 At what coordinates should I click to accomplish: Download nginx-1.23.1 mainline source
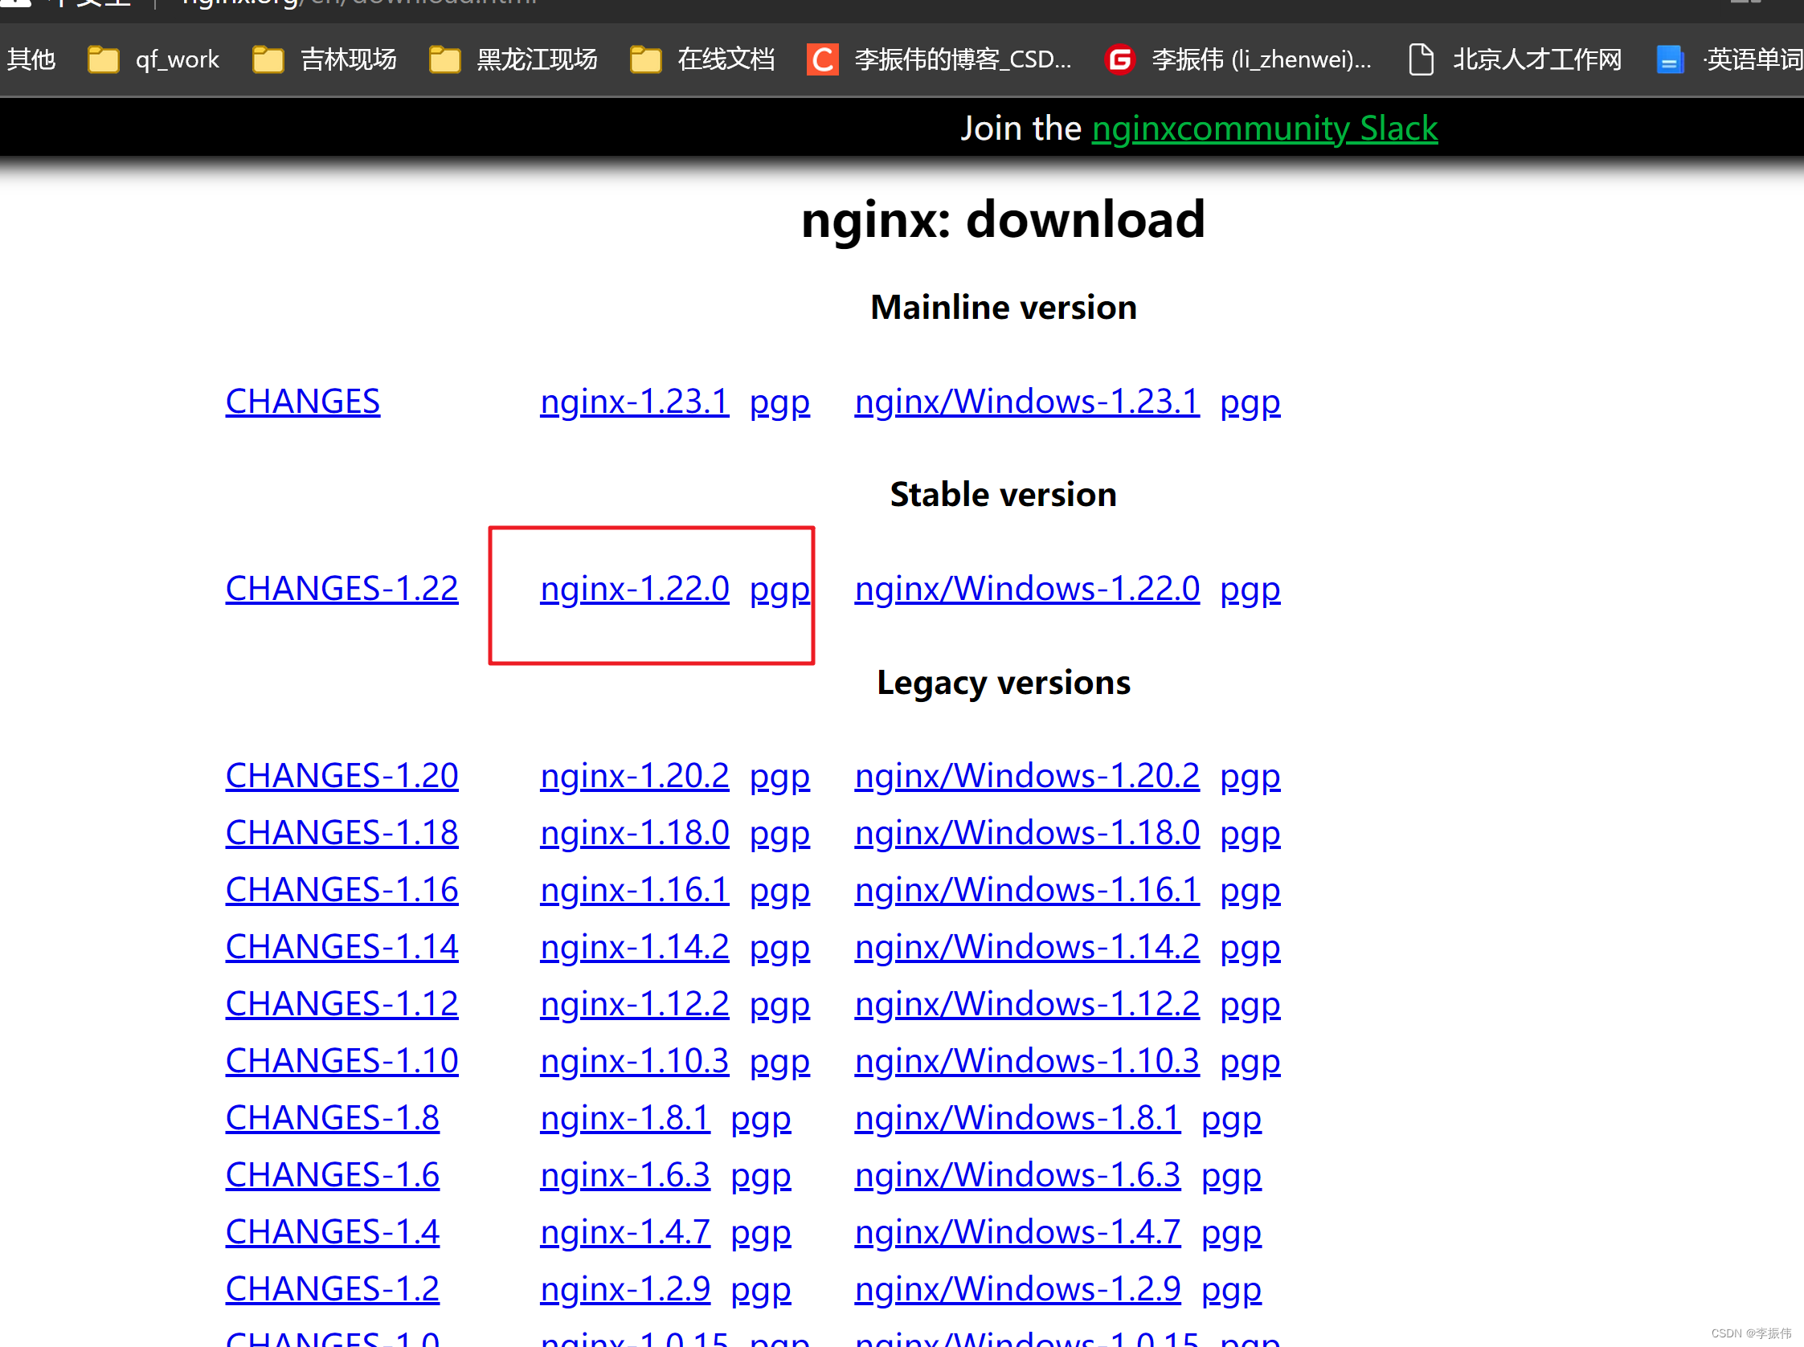point(635,402)
